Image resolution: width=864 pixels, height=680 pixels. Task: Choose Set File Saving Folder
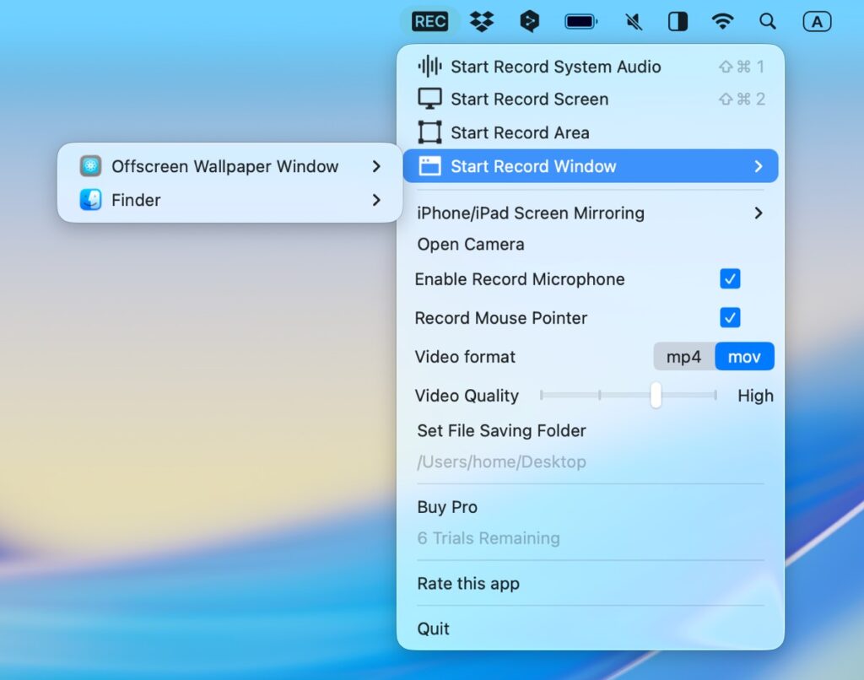501,431
